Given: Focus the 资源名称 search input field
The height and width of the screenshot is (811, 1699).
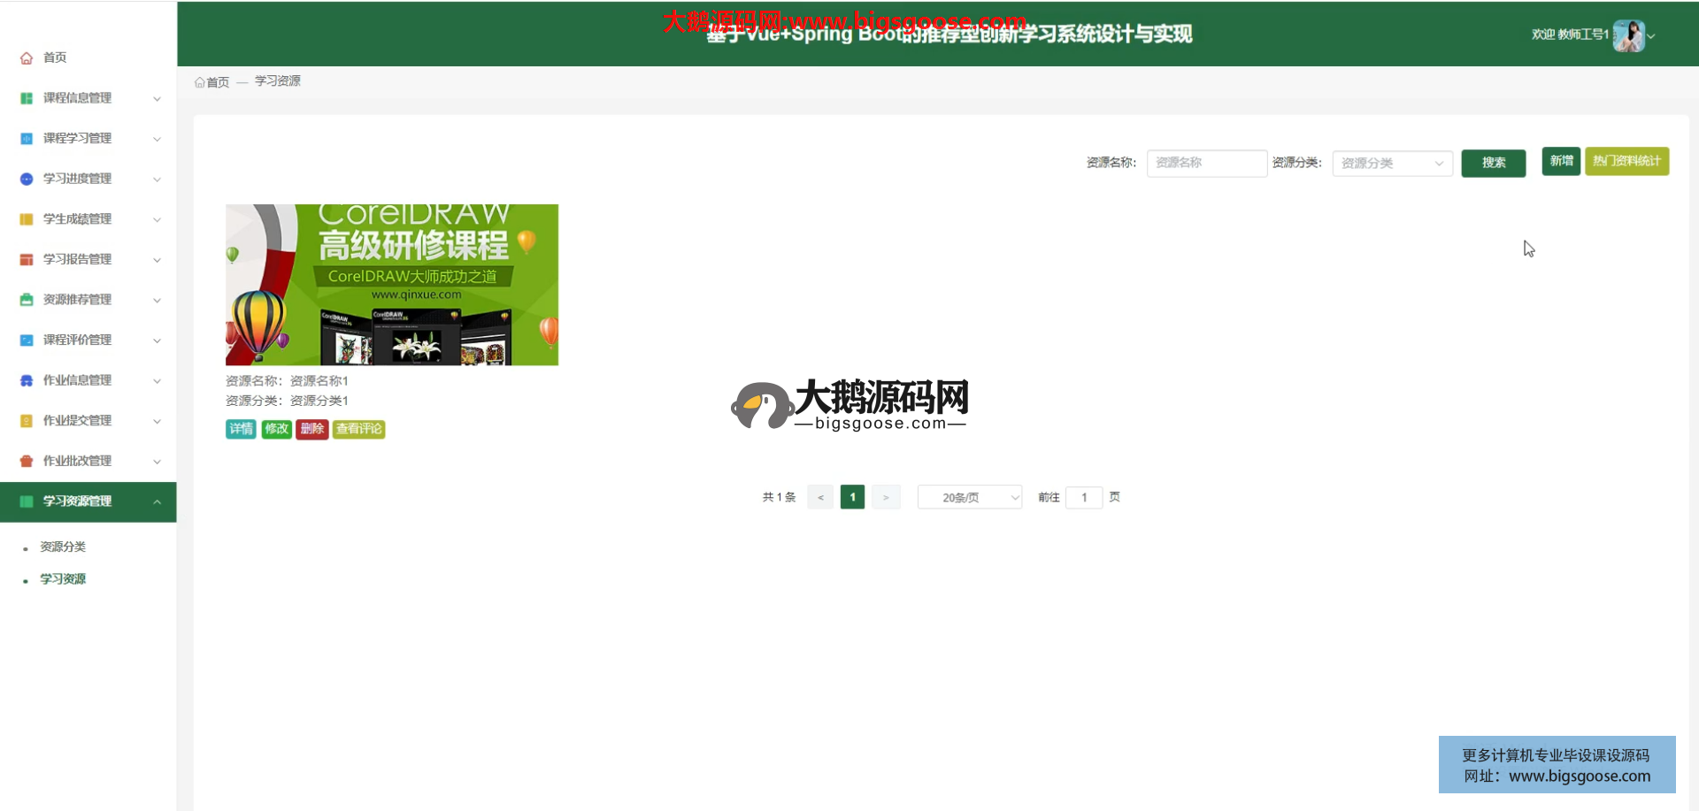Looking at the screenshot, I should 1206,163.
